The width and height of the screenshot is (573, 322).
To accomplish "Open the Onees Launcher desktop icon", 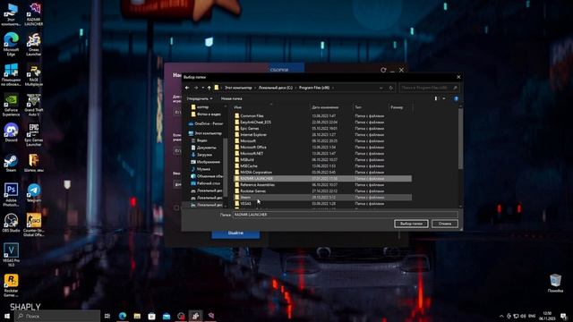I will [34, 44].
